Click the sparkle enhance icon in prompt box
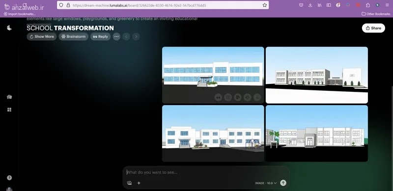The height and width of the screenshot is (191, 393). [139, 183]
